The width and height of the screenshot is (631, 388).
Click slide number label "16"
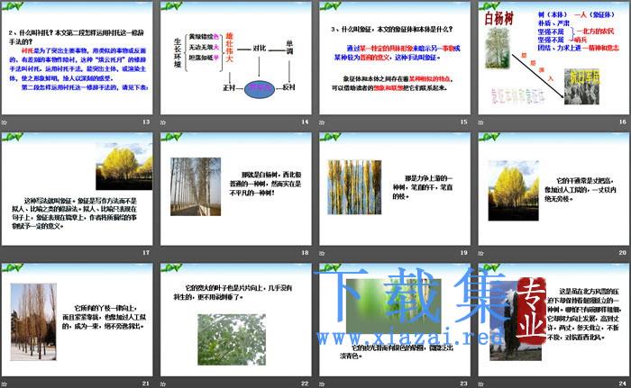pyautogui.click(x=623, y=122)
